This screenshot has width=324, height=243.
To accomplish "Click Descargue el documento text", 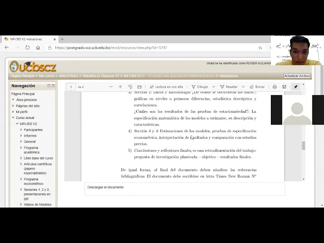I will (105, 187).
